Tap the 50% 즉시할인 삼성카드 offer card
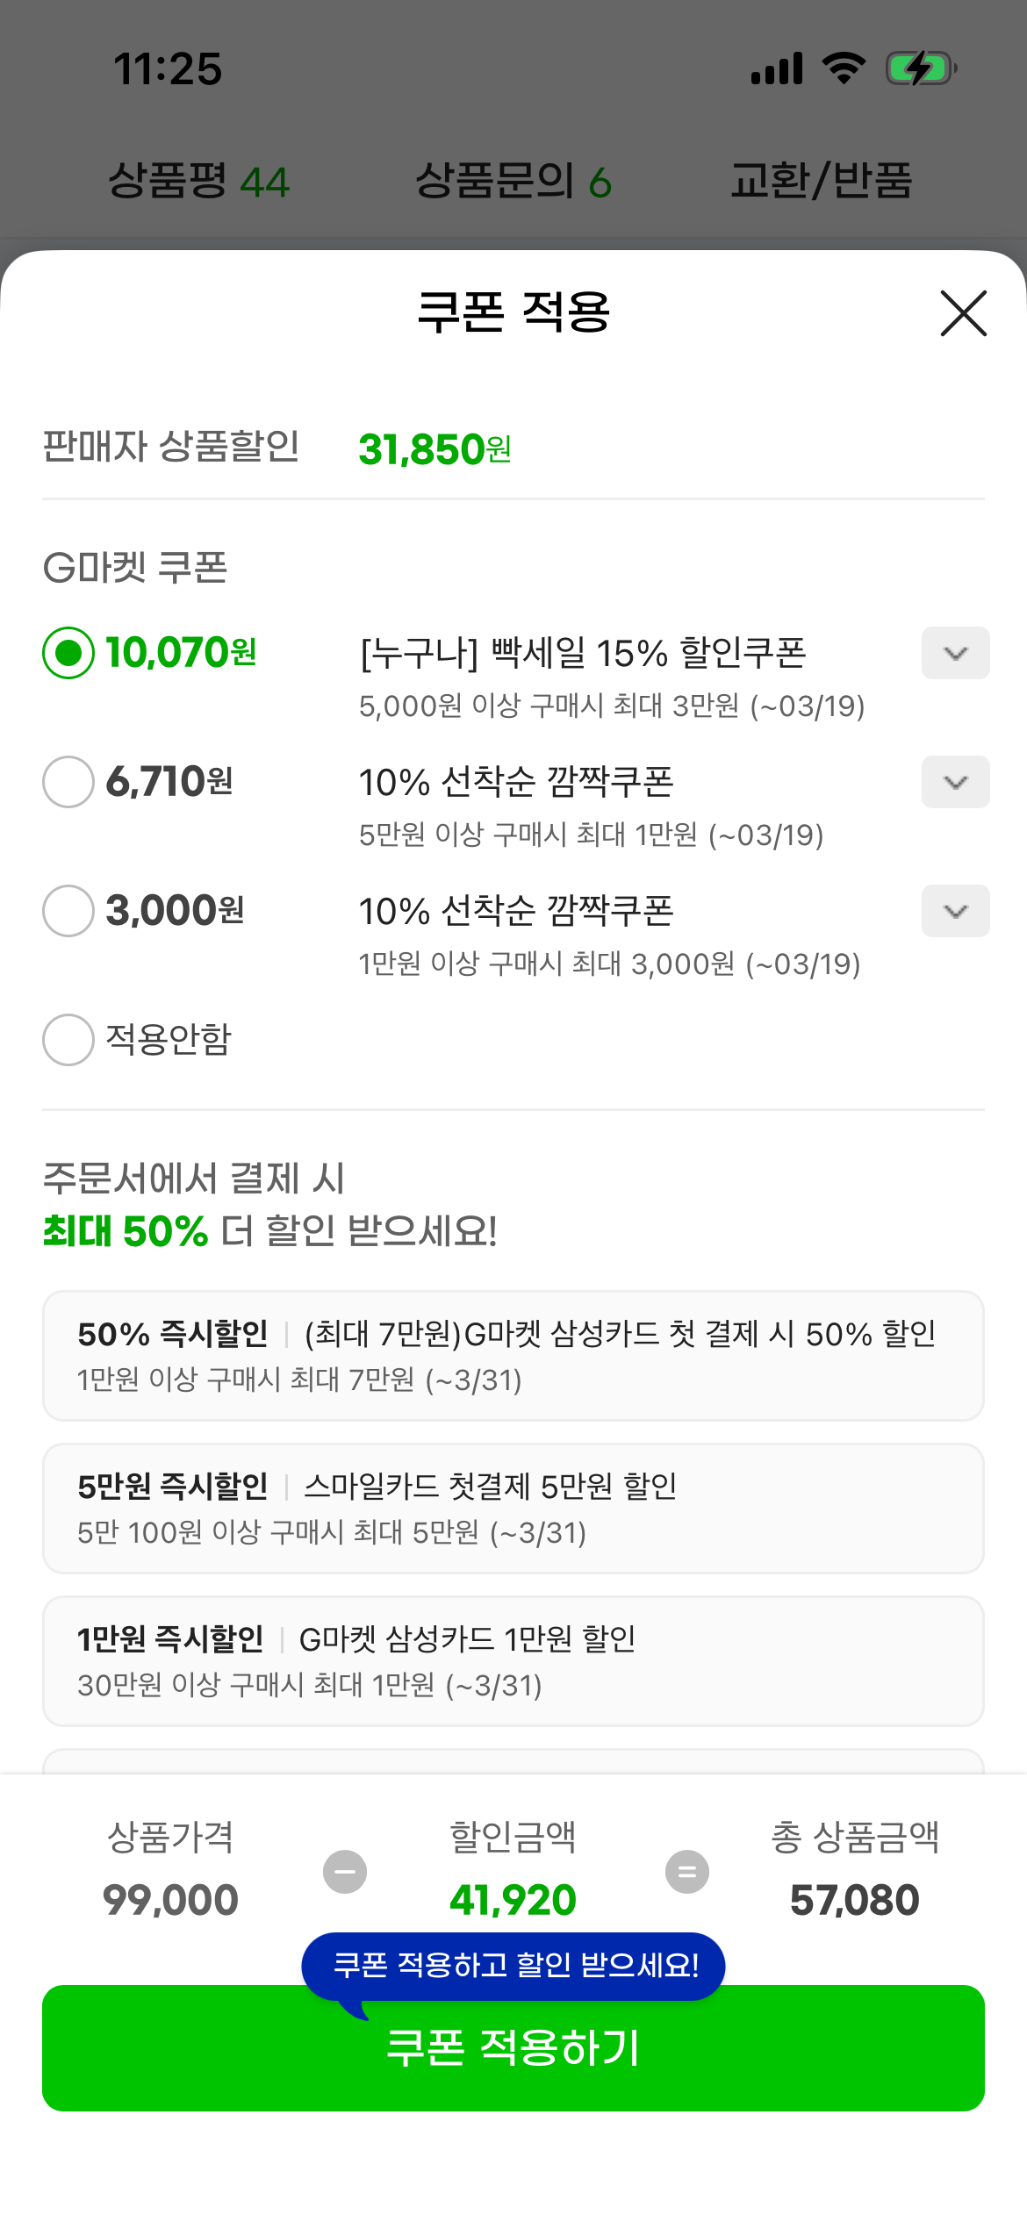The width and height of the screenshot is (1027, 2222). pos(513,1356)
